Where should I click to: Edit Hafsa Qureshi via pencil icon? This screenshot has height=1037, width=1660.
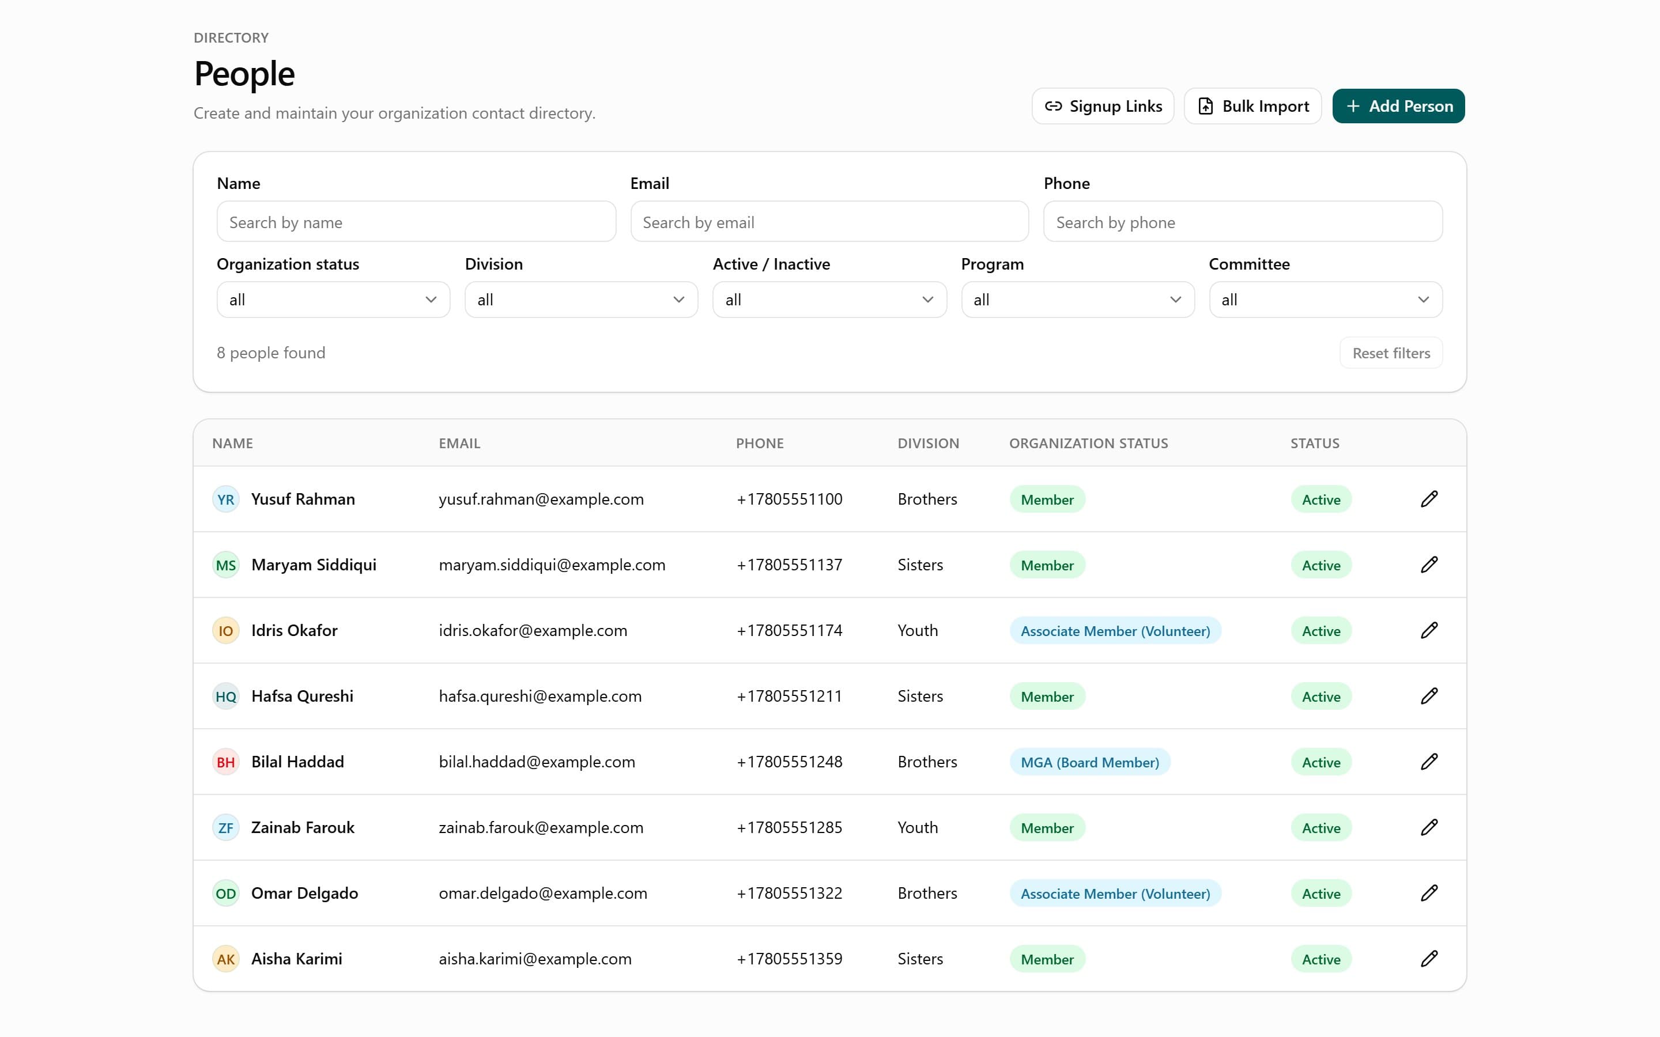pyautogui.click(x=1429, y=696)
